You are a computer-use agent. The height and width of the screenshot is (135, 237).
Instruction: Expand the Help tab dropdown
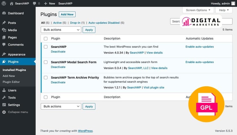[x=224, y=10]
